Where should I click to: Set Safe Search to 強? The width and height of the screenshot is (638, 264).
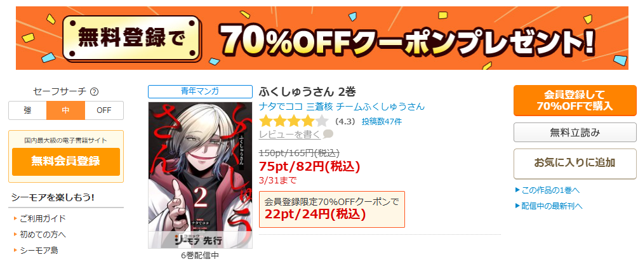point(28,110)
